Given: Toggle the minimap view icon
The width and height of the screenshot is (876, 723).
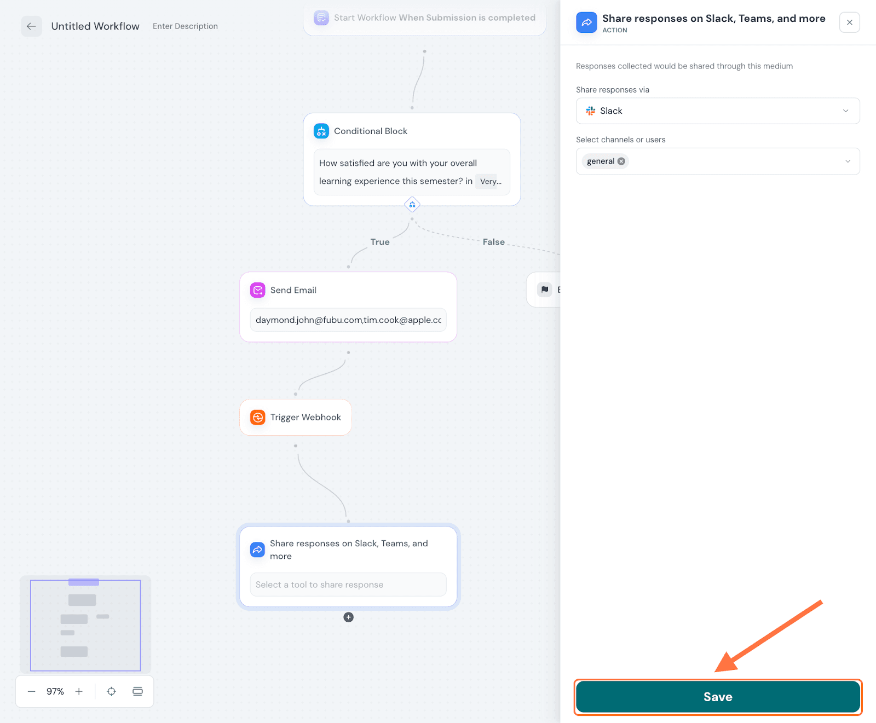Looking at the screenshot, I should pyautogui.click(x=137, y=692).
